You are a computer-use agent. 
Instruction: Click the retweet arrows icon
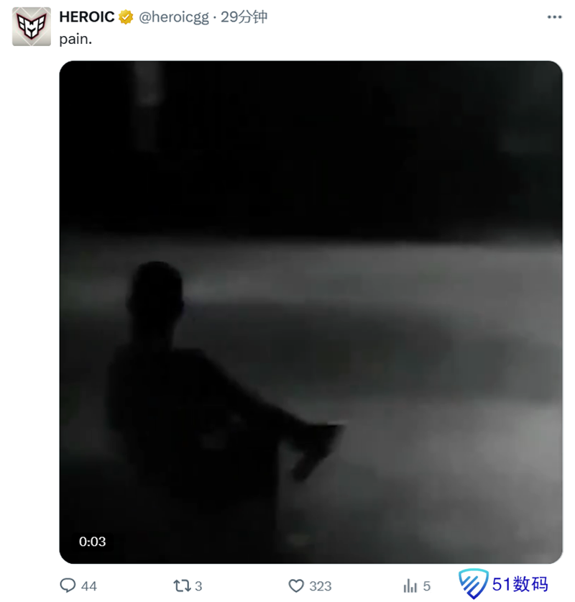[x=183, y=585]
